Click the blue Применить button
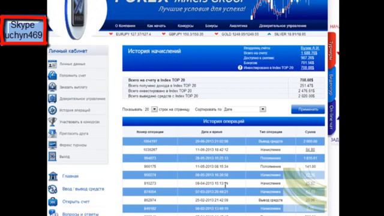This screenshot has width=384, height=216. pos(308,109)
